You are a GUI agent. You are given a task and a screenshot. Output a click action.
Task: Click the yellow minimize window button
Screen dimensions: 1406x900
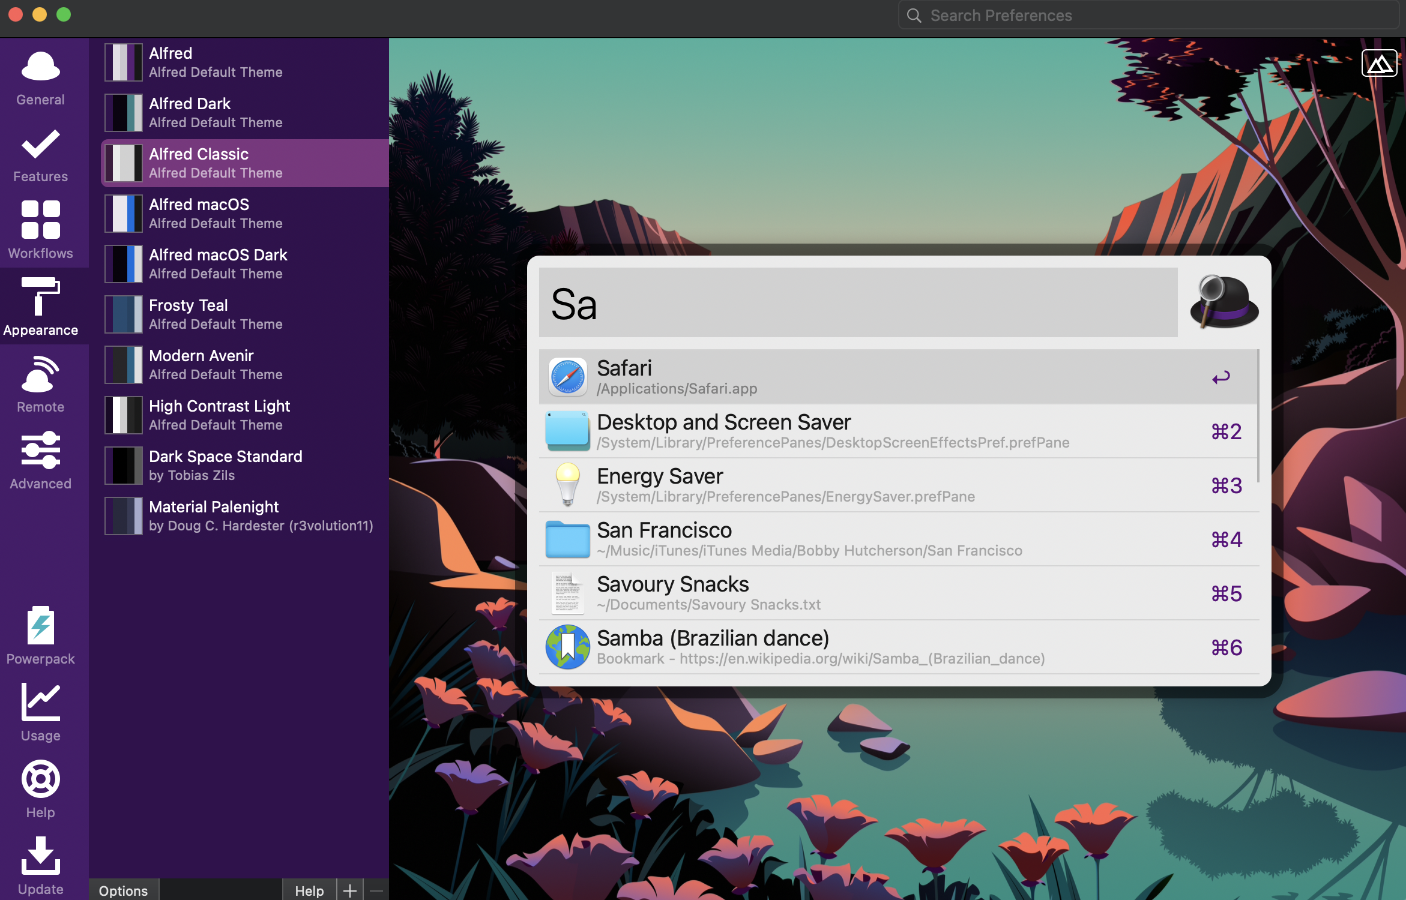[40, 14]
